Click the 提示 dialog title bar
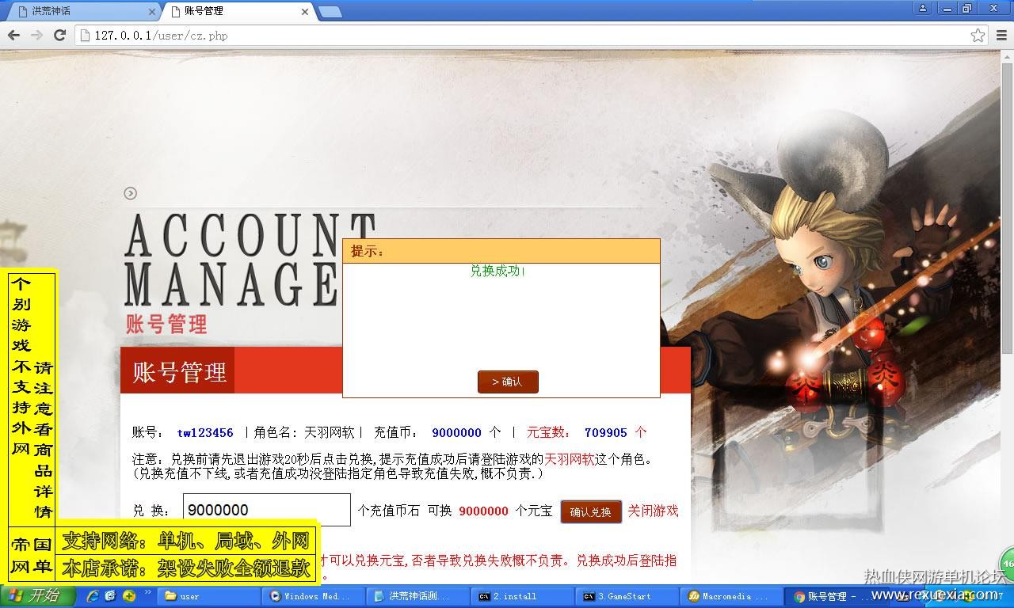Viewport: 1014px width, 608px height. tap(501, 251)
